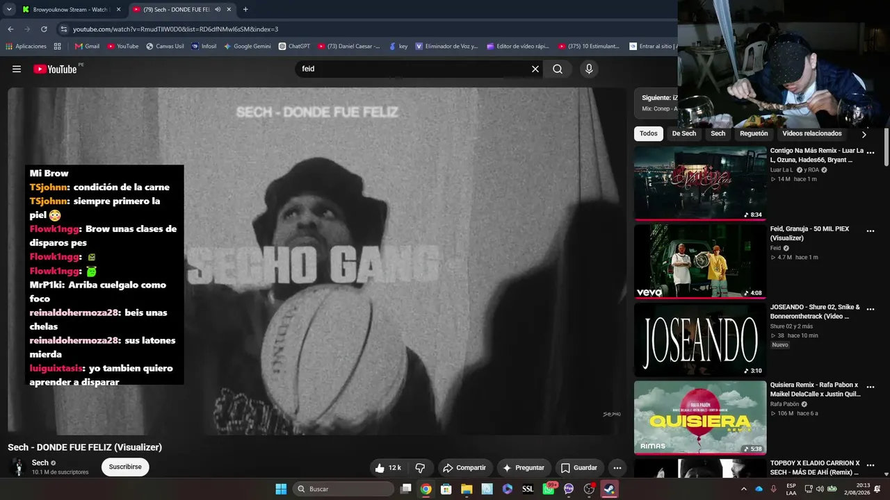
Task: Open Sech channel avatar
Action: click(x=18, y=467)
